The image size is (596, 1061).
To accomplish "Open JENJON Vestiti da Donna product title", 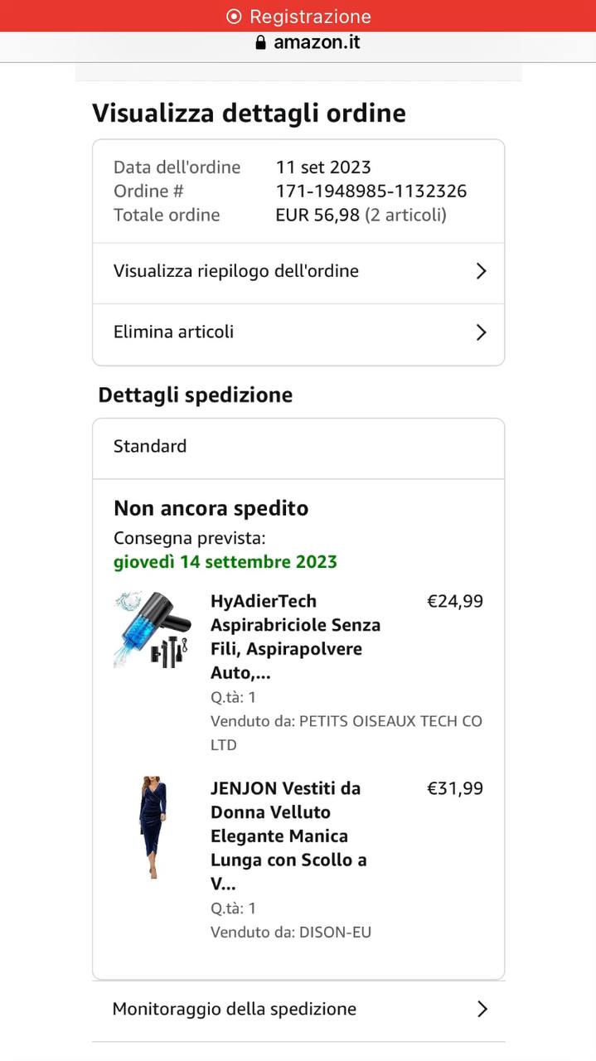I will [288, 836].
